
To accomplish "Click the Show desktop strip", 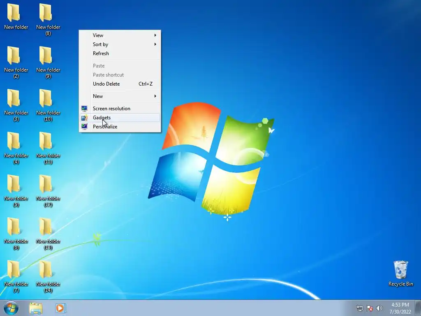I will pos(418,308).
